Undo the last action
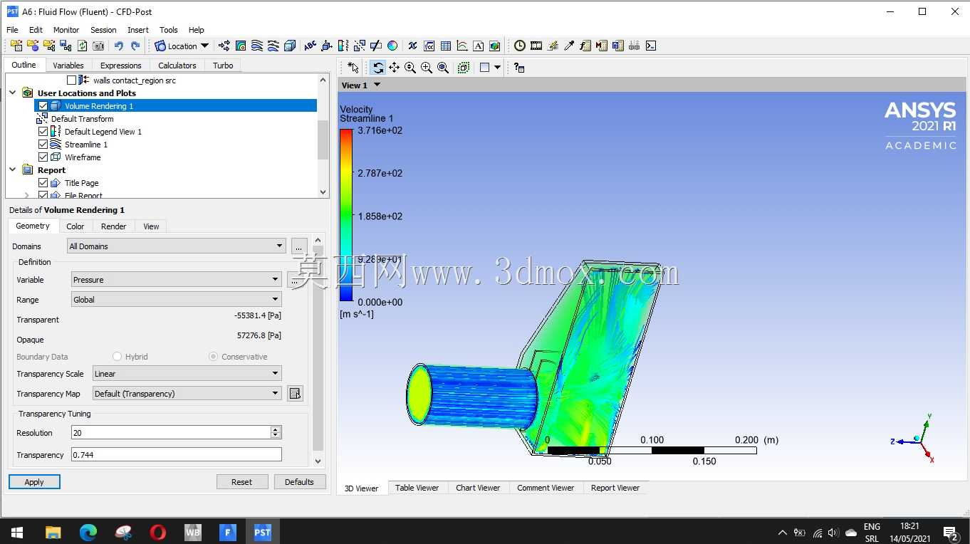Viewport: 970px width, 544px height. [118, 46]
